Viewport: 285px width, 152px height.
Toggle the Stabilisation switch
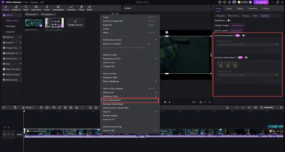229,20
